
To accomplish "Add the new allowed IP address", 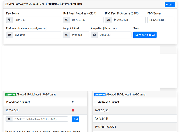I will (75, 119).
